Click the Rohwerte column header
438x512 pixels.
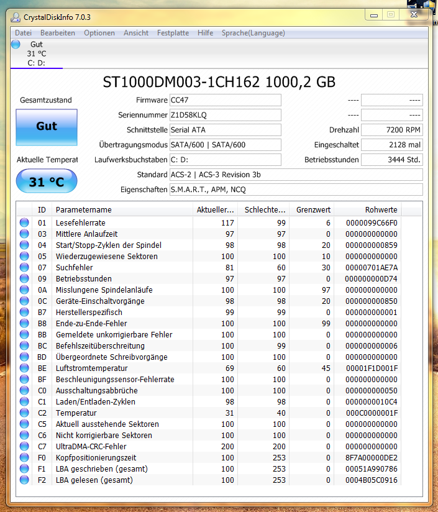pos(368,209)
